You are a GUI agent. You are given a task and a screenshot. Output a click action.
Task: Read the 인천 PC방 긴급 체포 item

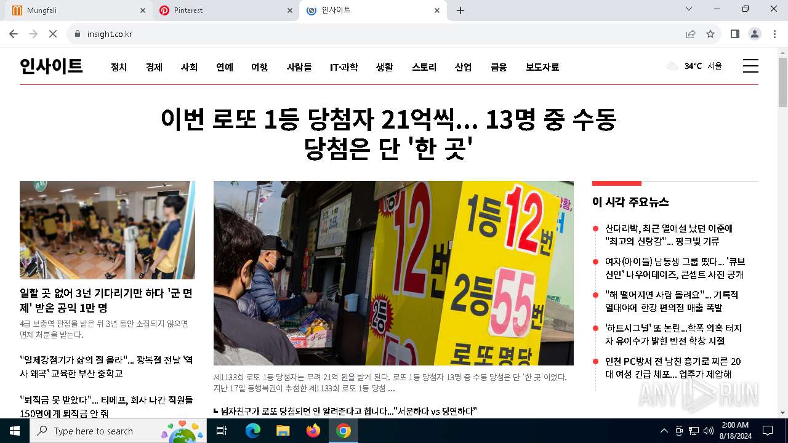click(x=673, y=367)
